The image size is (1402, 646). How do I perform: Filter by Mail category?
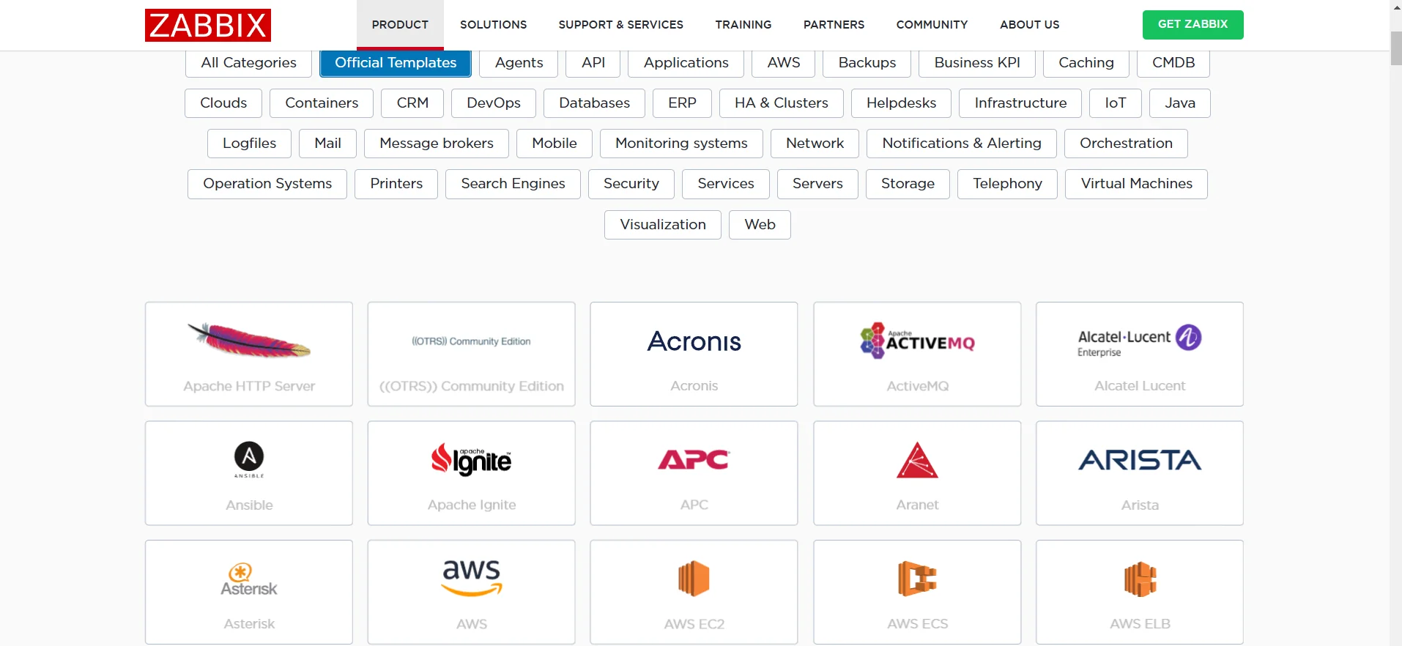(x=327, y=144)
